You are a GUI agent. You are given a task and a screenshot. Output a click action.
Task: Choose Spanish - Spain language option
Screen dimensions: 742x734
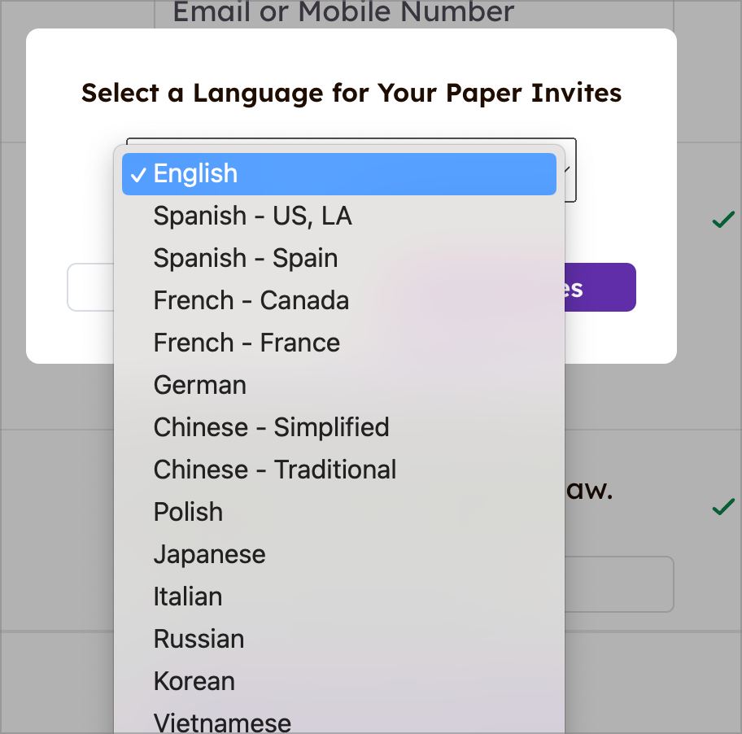point(246,258)
